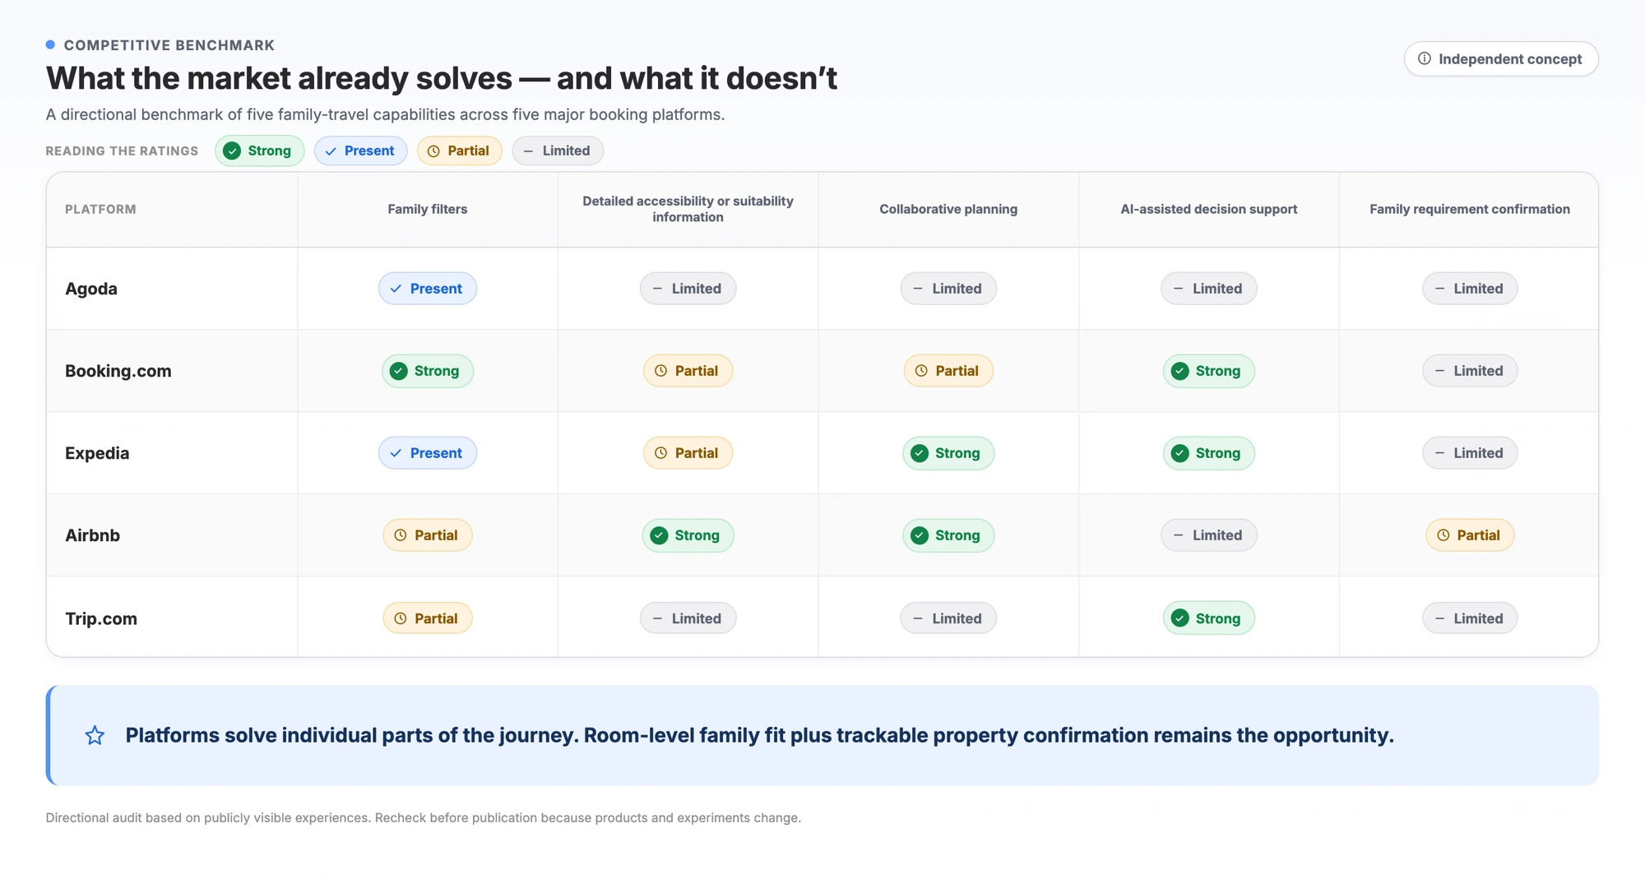Screen dimensions: 1645x893
Task: Select the Booking.com row label
Action: (x=118, y=371)
